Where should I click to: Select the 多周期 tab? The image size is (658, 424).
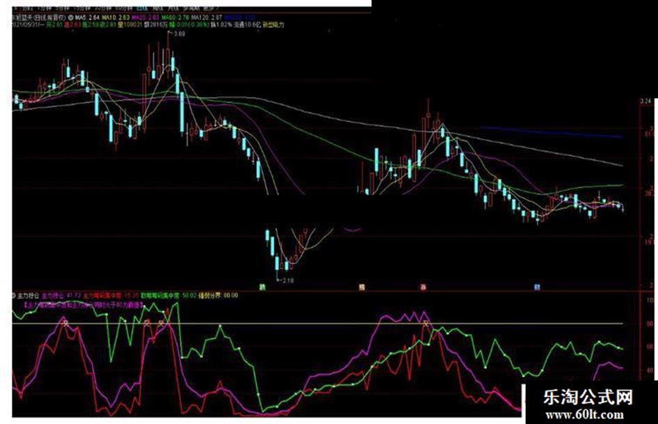[191, 8]
